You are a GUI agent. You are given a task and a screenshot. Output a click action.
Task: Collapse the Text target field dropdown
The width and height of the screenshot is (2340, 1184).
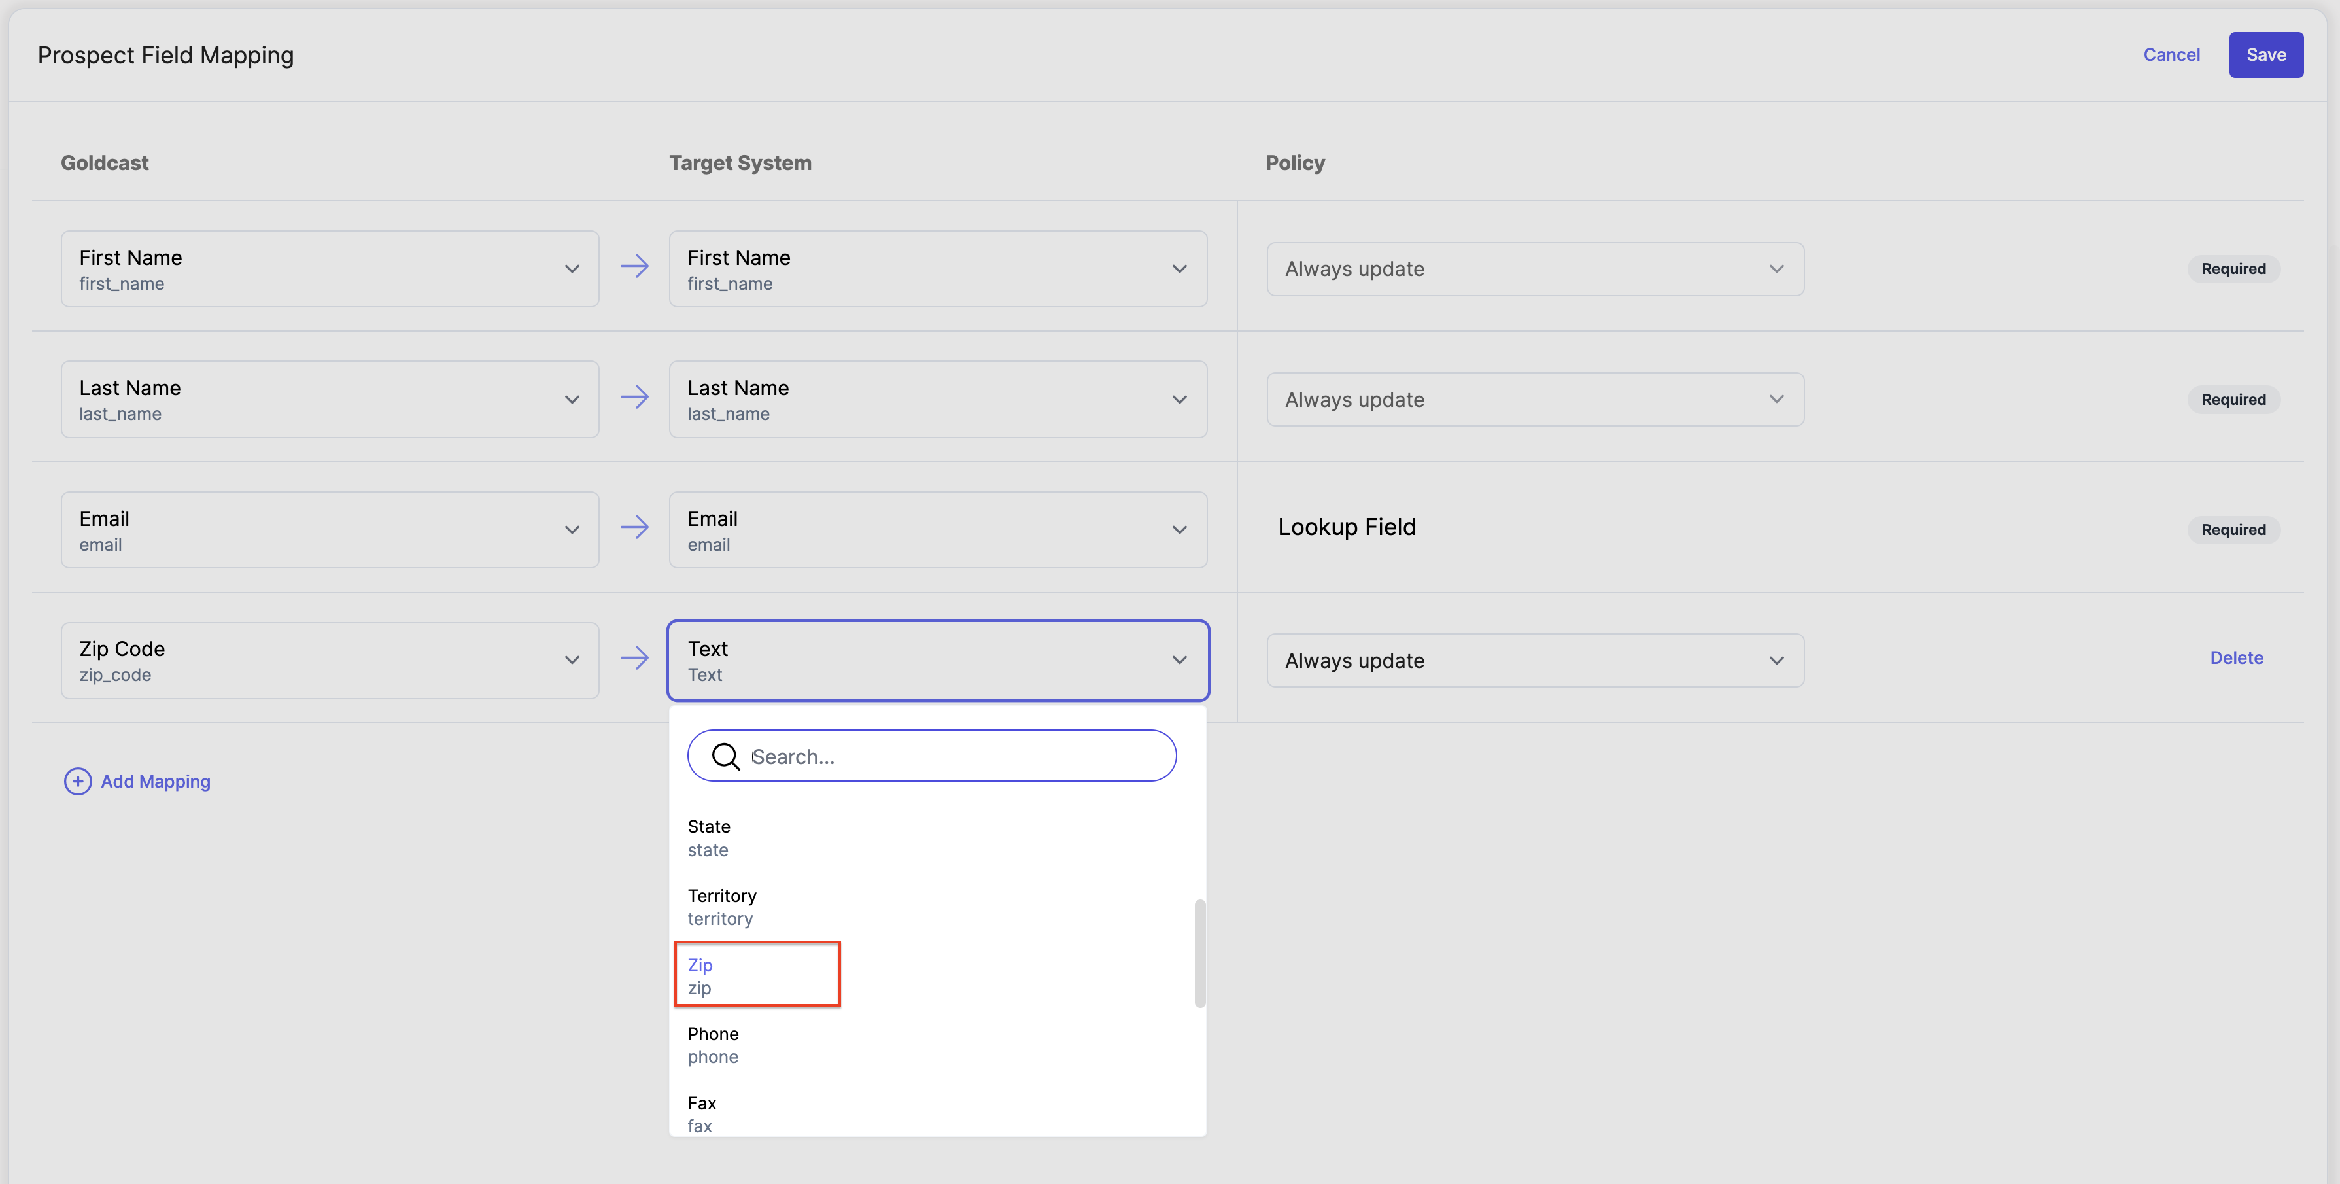tap(1179, 661)
